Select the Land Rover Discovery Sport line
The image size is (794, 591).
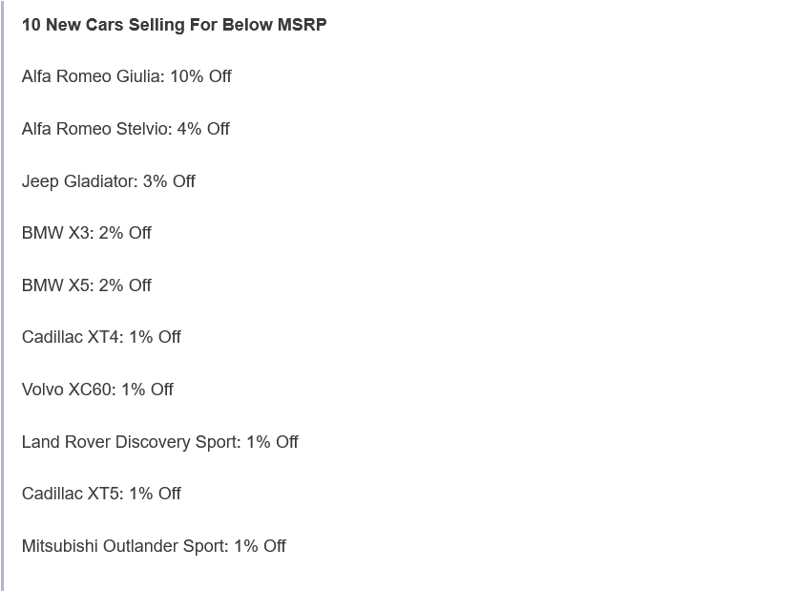click(x=160, y=442)
